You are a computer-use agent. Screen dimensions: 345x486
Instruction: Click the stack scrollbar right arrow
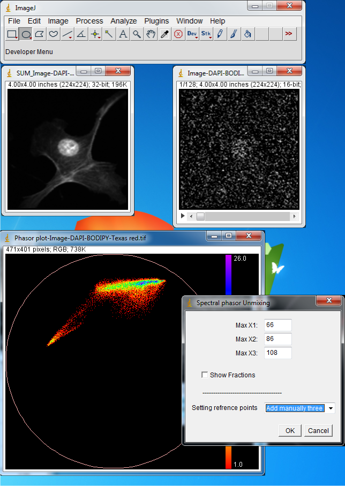(x=295, y=216)
